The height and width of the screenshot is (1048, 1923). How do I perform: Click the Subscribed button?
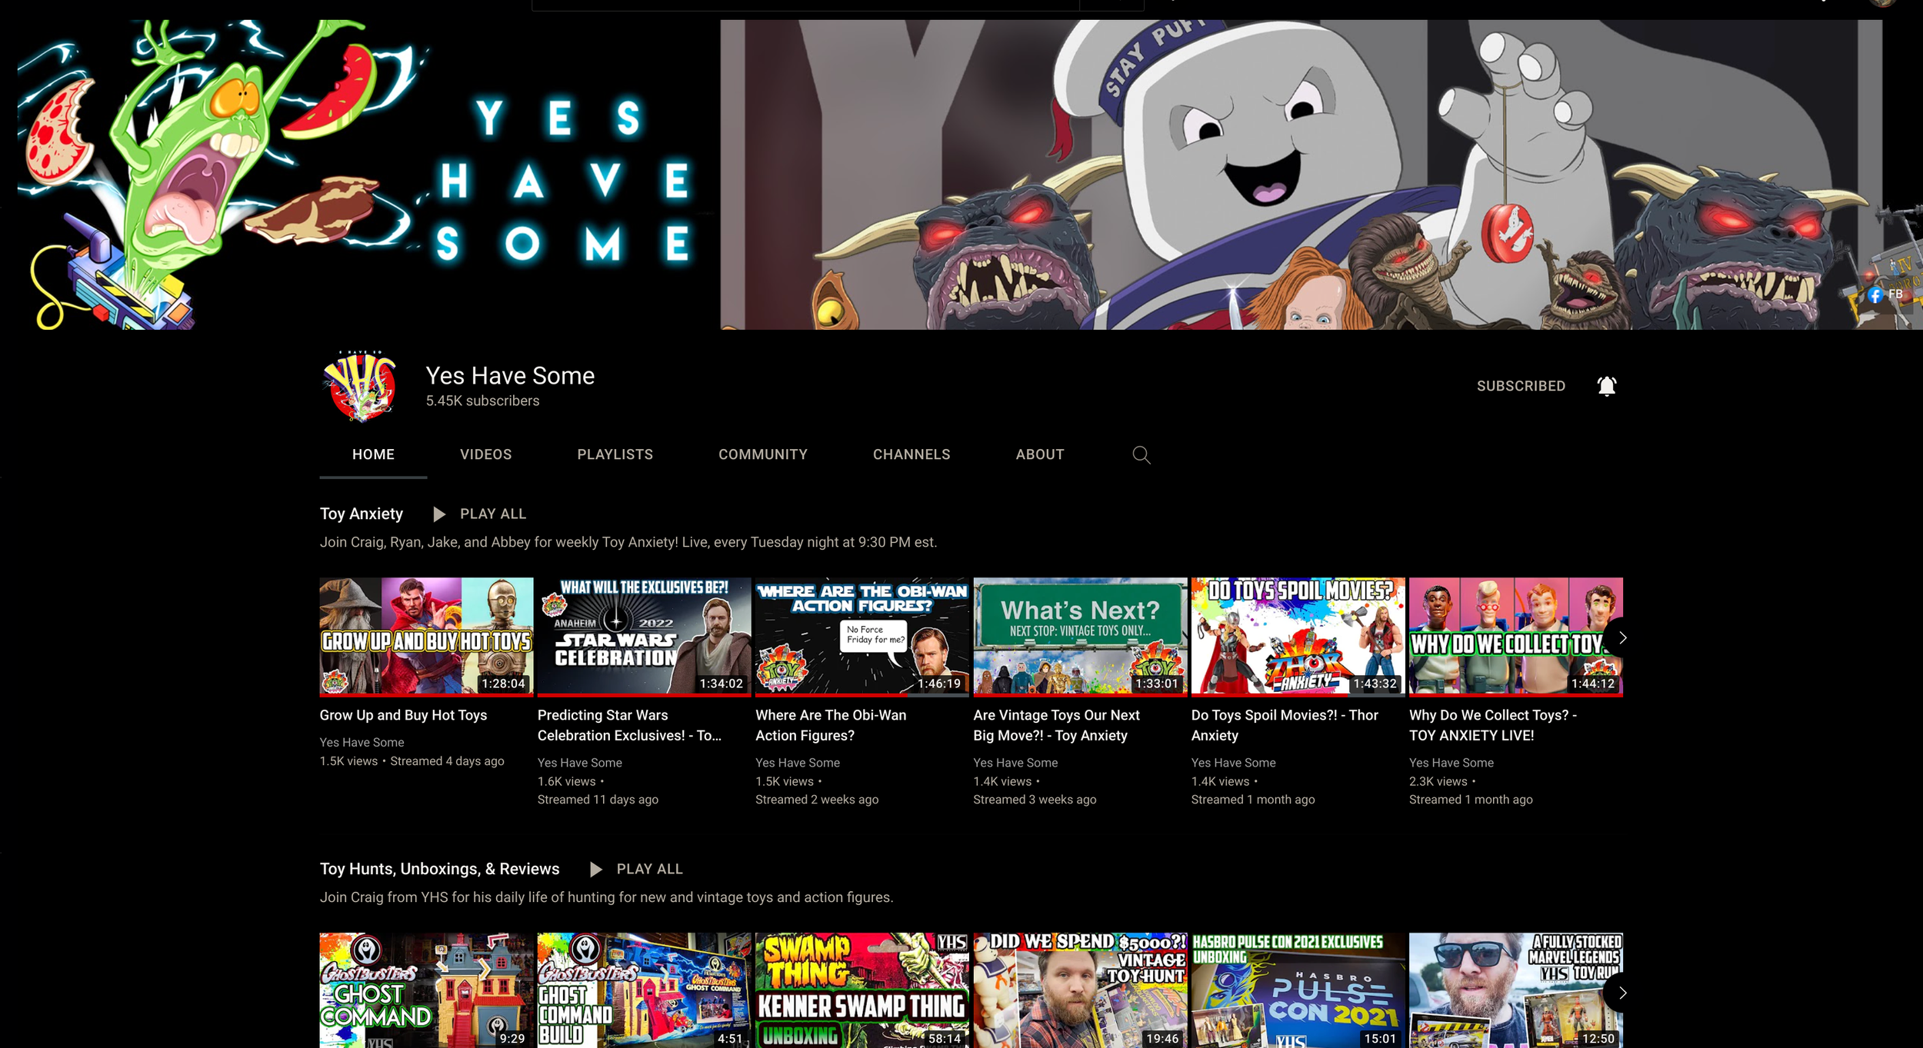(x=1520, y=386)
